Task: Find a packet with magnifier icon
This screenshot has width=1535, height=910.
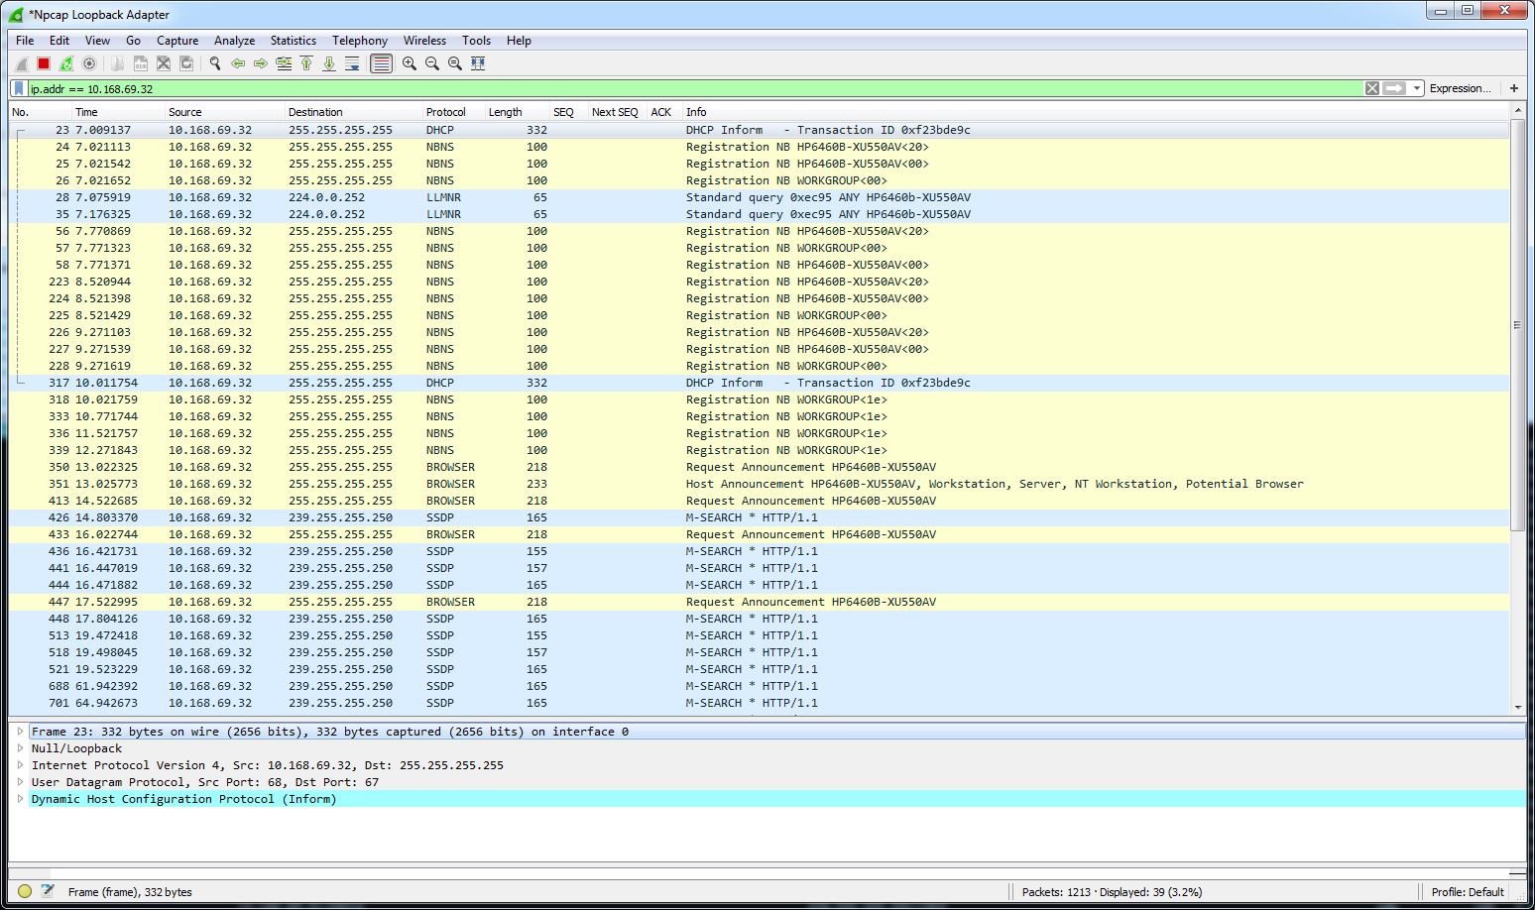Action: (x=215, y=63)
